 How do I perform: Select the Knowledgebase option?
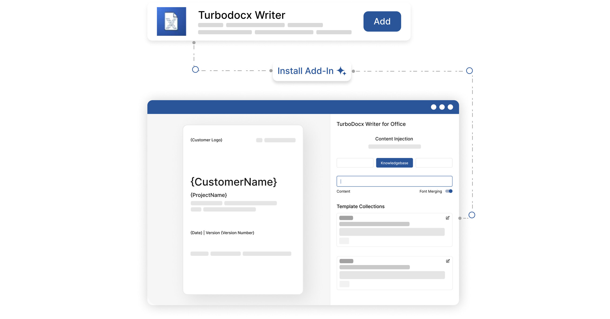(394, 163)
